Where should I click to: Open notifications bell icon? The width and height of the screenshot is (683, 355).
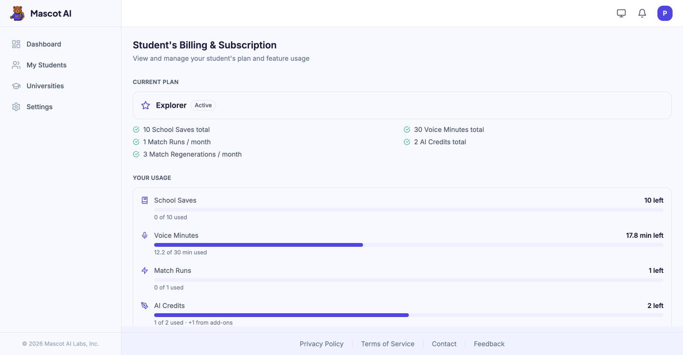click(x=642, y=13)
